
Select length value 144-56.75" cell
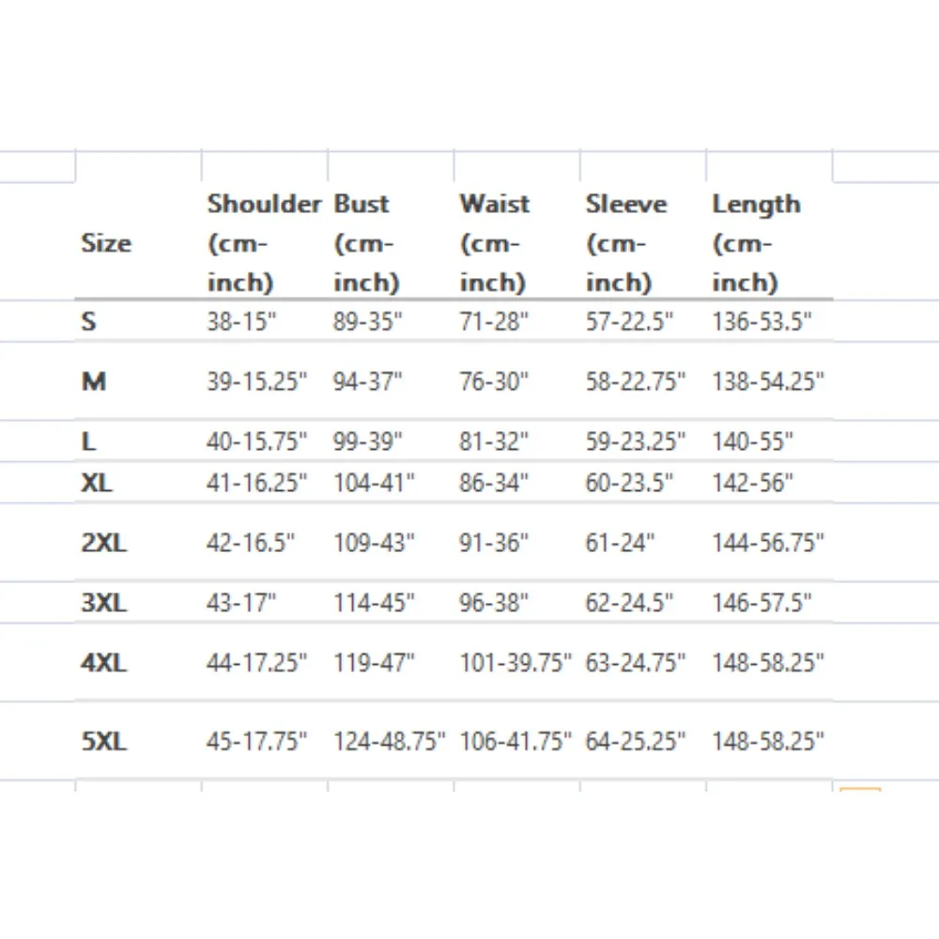[767, 543]
